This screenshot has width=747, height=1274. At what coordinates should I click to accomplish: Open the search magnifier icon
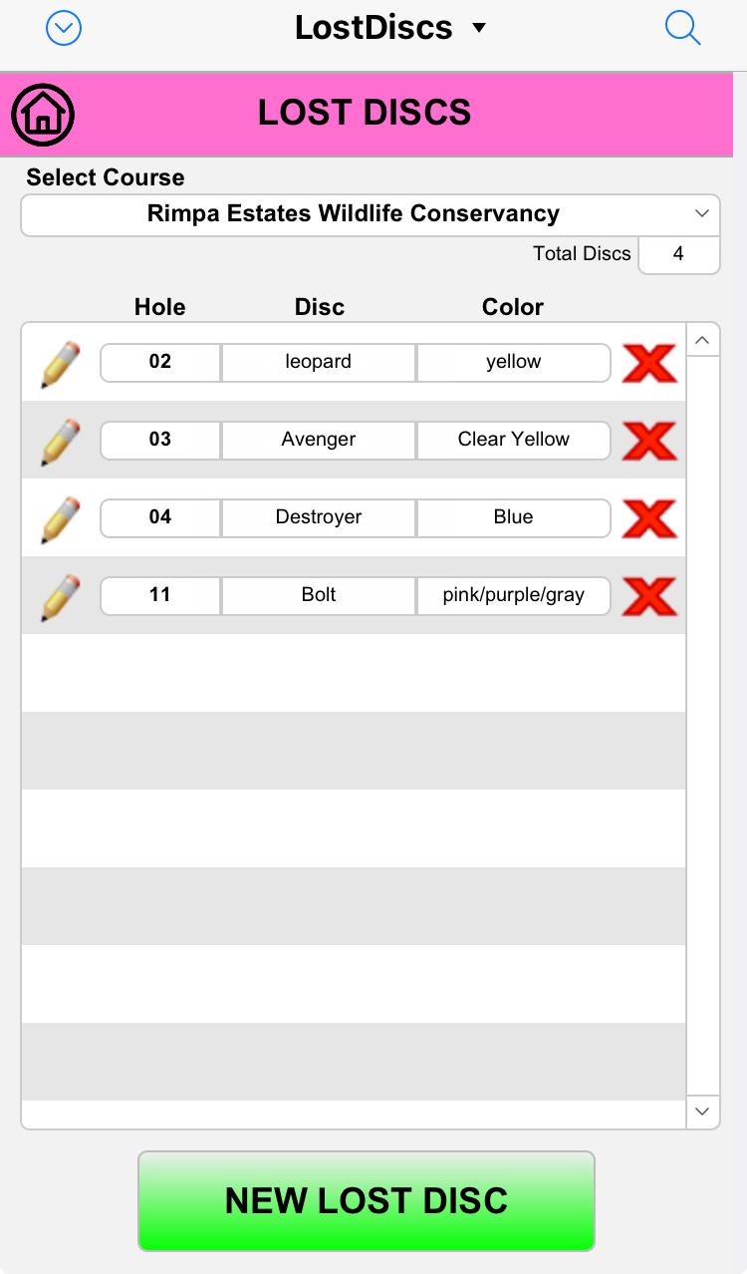pyautogui.click(x=682, y=29)
